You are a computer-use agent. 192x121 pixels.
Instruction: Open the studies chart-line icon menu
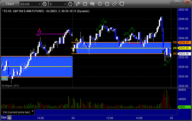coord(85,4)
